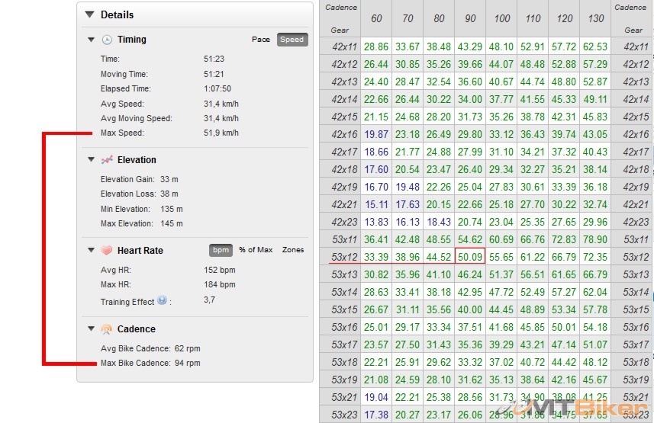Viewport: 654px width, 423px height.
Task: Collapse the Cadence section
Action: pyautogui.click(x=92, y=329)
